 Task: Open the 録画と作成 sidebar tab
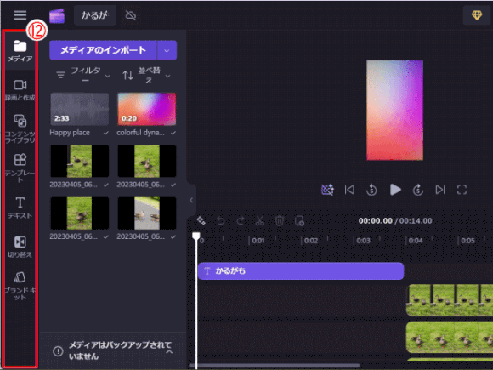(20, 89)
